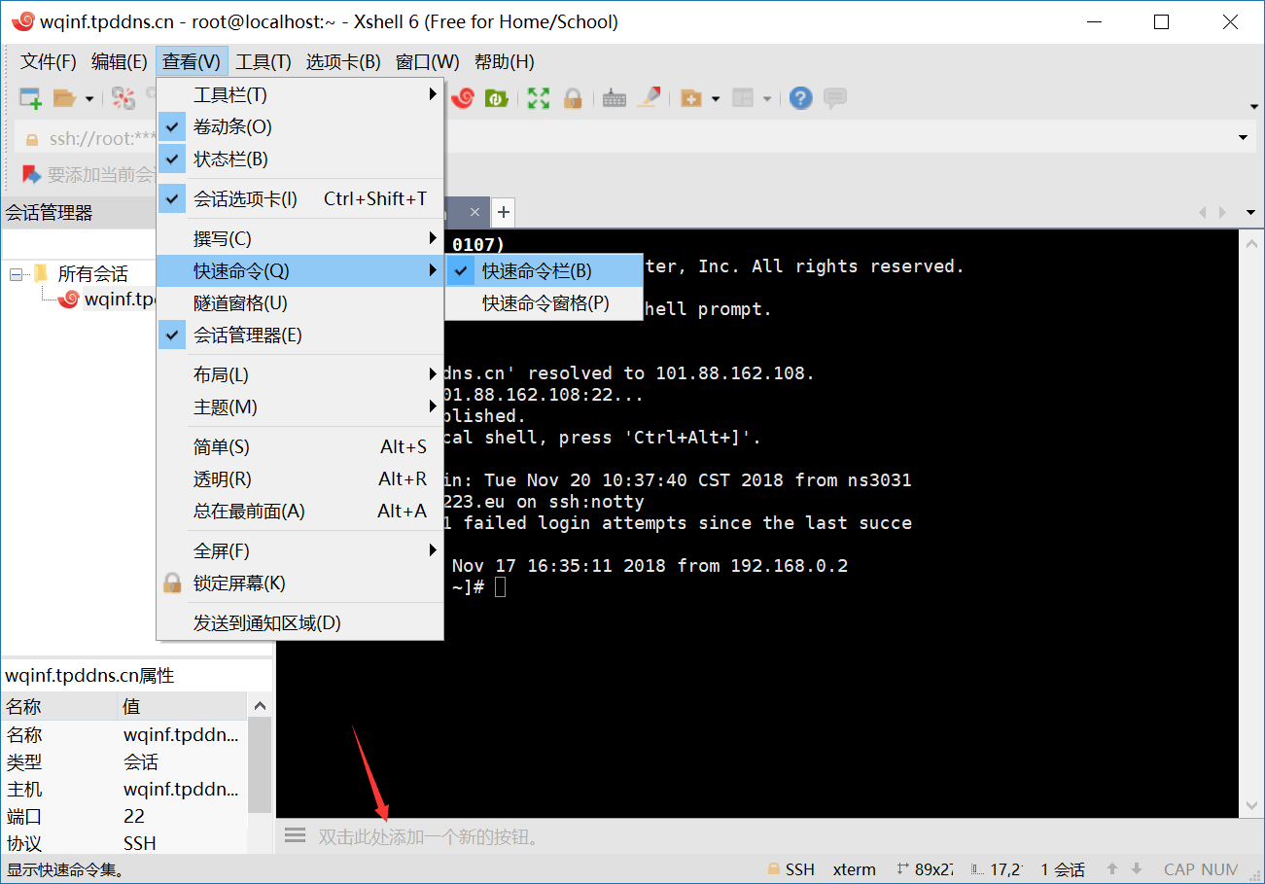Toggle the 状态栏(B) status bar option
The height and width of the screenshot is (884, 1265).
[x=230, y=159]
